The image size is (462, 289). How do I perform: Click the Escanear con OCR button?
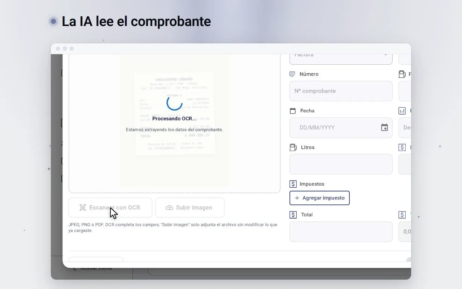(x=110, y=207)
